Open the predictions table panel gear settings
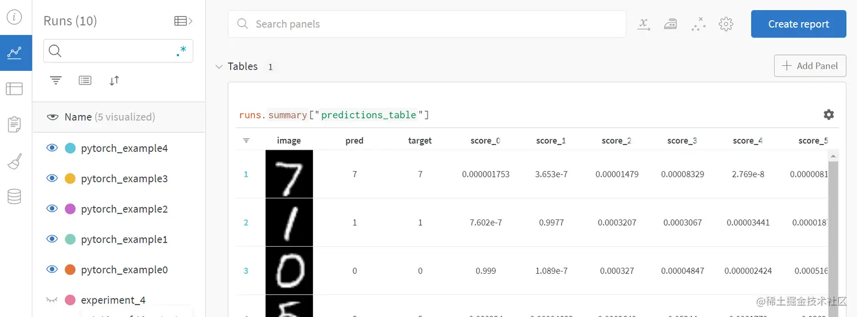Viewport: 857px width, 317px height. pos(829,115)
